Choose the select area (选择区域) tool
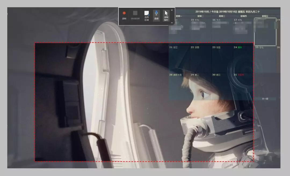290x176 pixels. coord(147,16)
